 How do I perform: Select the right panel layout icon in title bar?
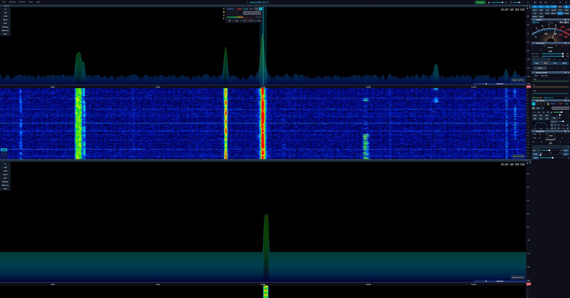545,2
